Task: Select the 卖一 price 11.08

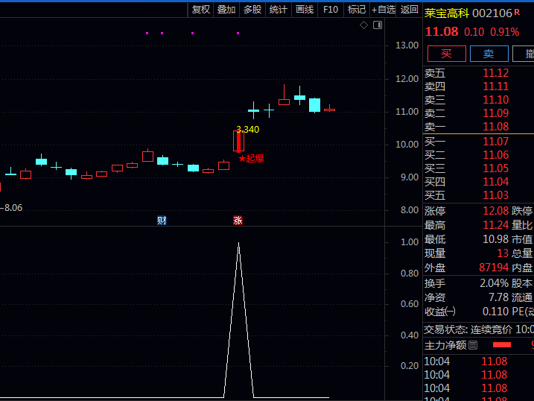Action: [495, 127]
